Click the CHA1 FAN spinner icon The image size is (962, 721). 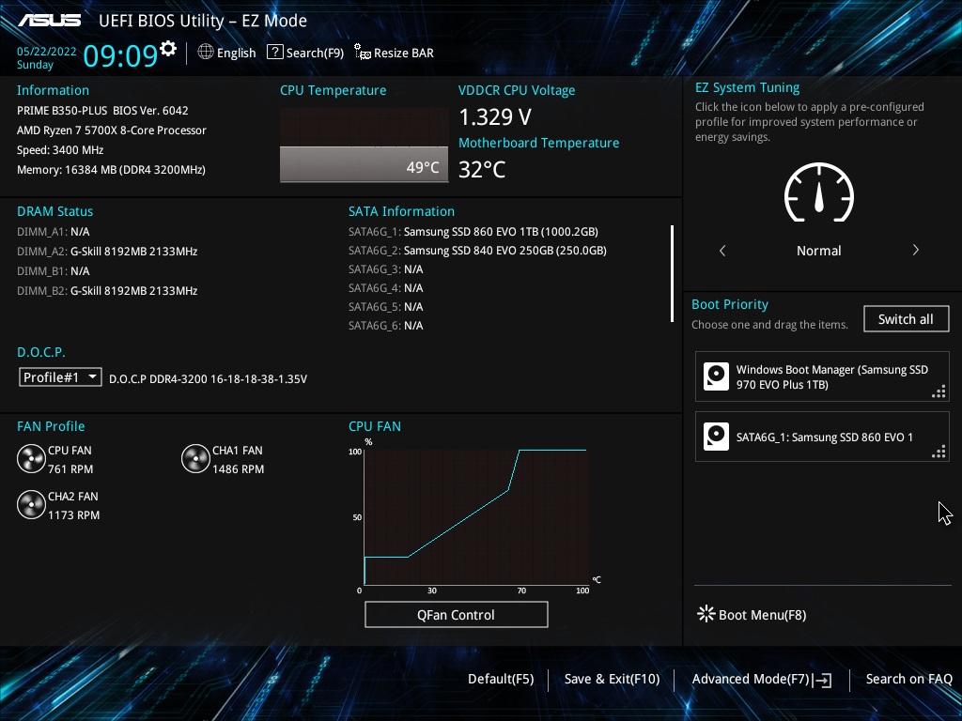point(195,459)
